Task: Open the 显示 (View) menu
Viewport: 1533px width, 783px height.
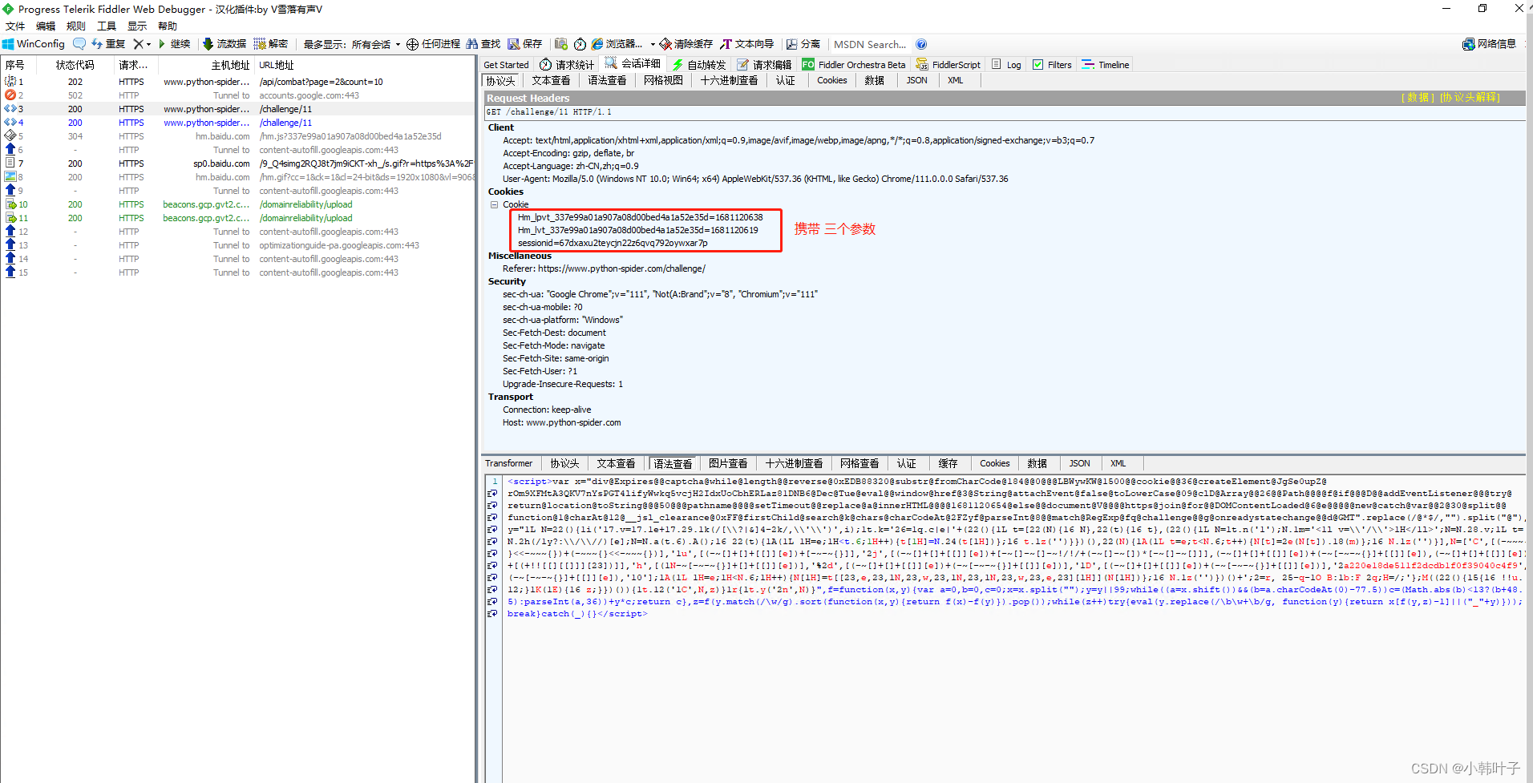Action: click(x=137, y=26)
